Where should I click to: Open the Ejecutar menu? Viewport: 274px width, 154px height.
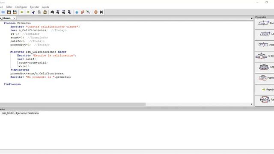35,7
